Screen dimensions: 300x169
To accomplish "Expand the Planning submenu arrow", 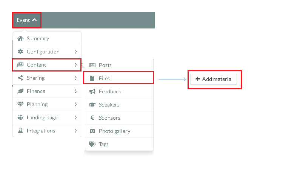I will click(76, 104).
